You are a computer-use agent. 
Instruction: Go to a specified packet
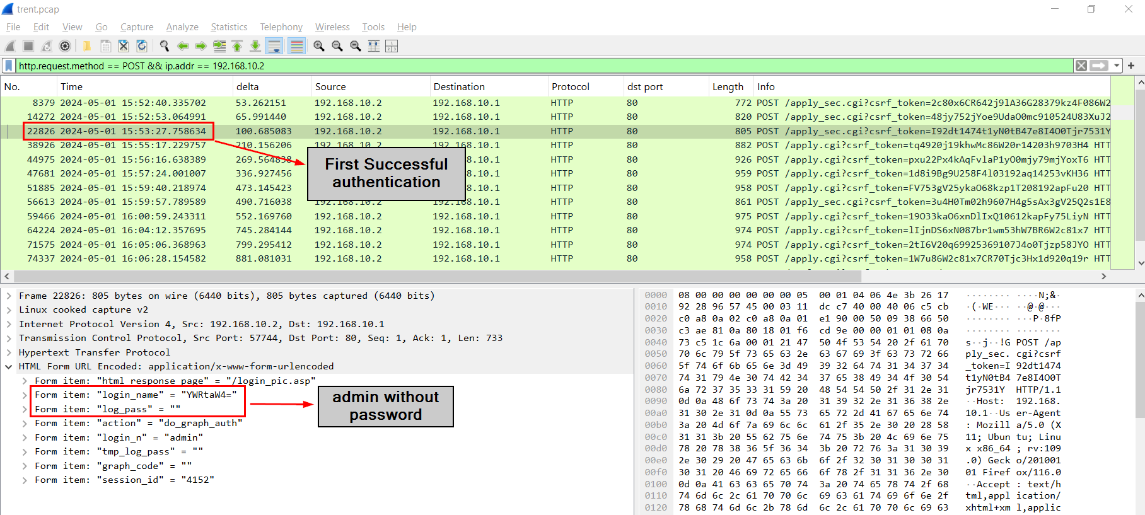[219, 46]
